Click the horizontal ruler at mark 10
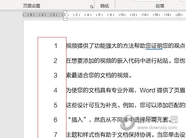The image size is (186, 138). (x=122, y=15)
